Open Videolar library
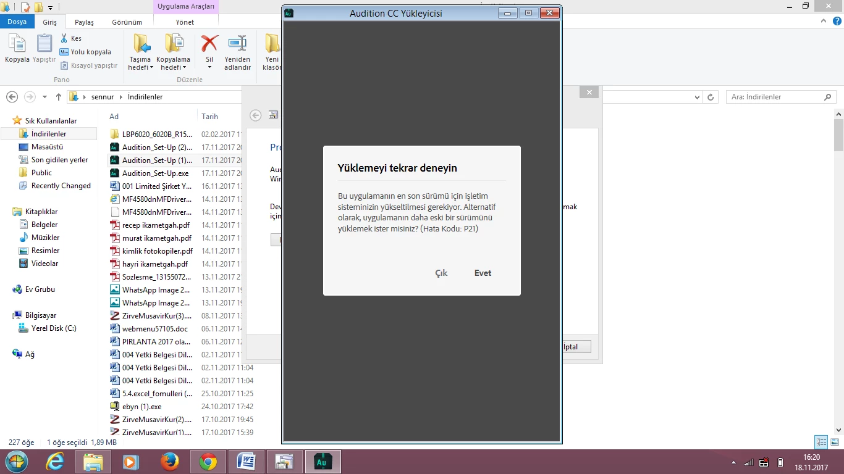Viewport: 844px width, 474px height. click(x=44, y=264)
